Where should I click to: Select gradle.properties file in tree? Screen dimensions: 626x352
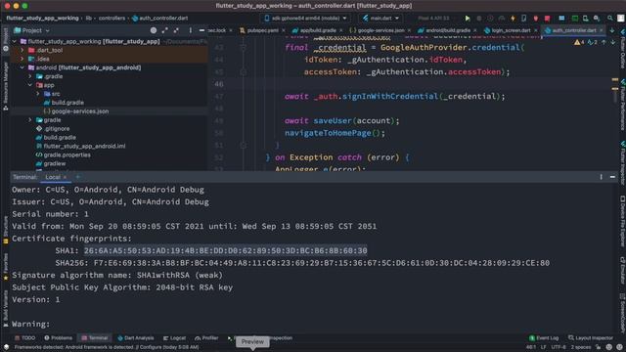(63, 154)
